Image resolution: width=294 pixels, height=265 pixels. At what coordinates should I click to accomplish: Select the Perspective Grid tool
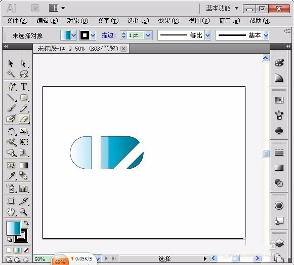click(24, 153)
